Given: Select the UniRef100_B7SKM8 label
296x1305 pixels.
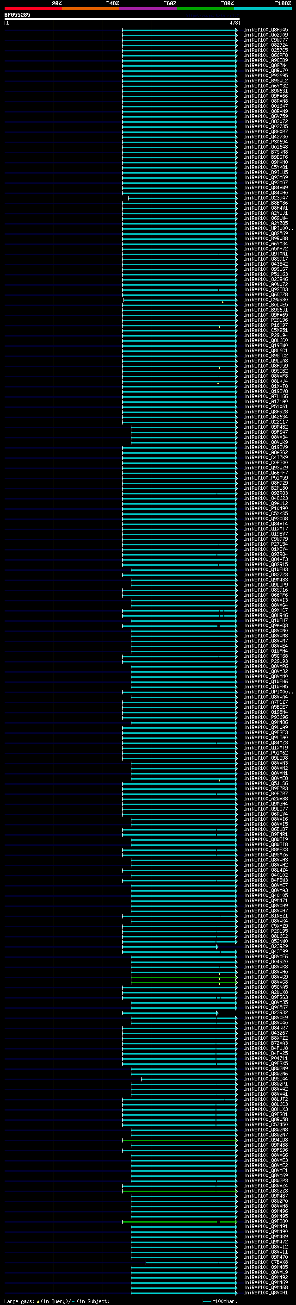Looking at the screenshot, I should click(265, 152).
